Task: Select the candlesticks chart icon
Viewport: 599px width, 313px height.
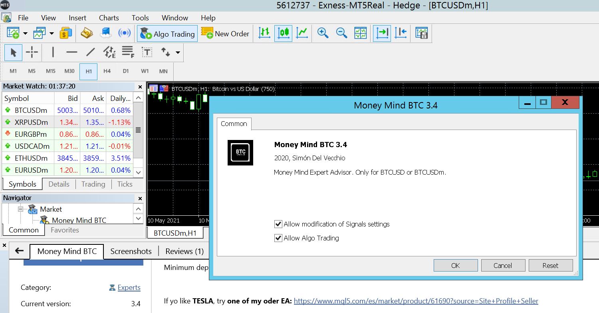Action: coord(283,33)
